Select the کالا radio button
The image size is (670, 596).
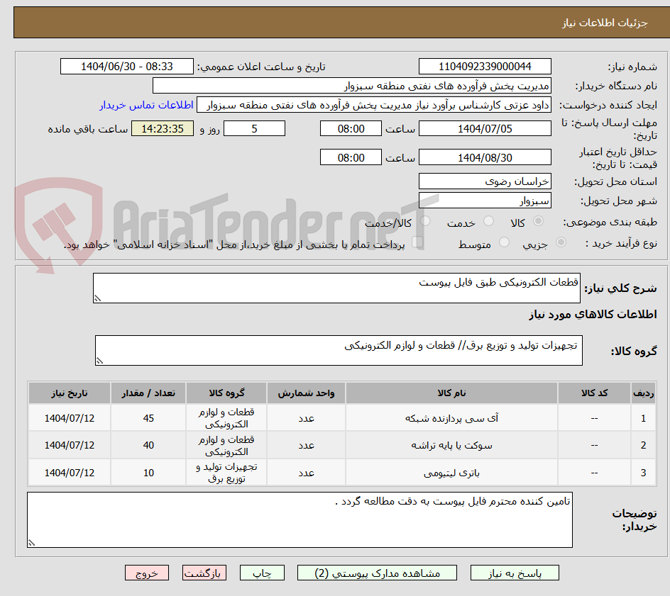[538, 221]
